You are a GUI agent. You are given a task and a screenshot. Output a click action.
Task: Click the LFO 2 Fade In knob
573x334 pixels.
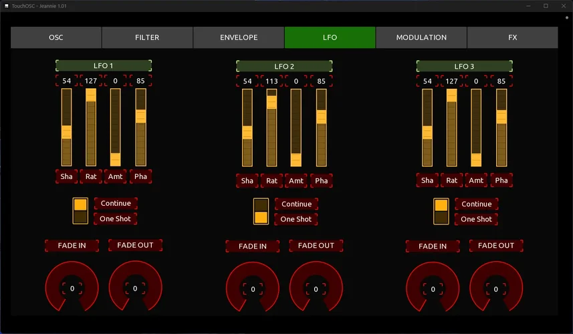click(x=252, y=289)
